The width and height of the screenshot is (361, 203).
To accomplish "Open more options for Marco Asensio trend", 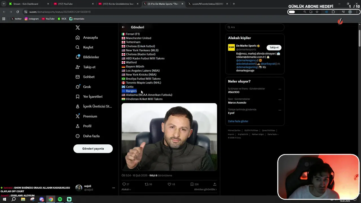I will click(280, 100).
